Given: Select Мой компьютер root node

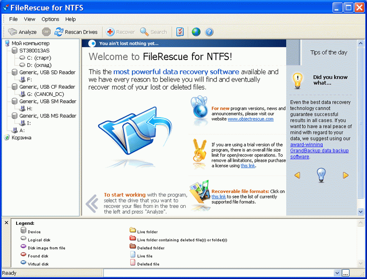Looking at the screenshot, I should click(x=31, y=43).
